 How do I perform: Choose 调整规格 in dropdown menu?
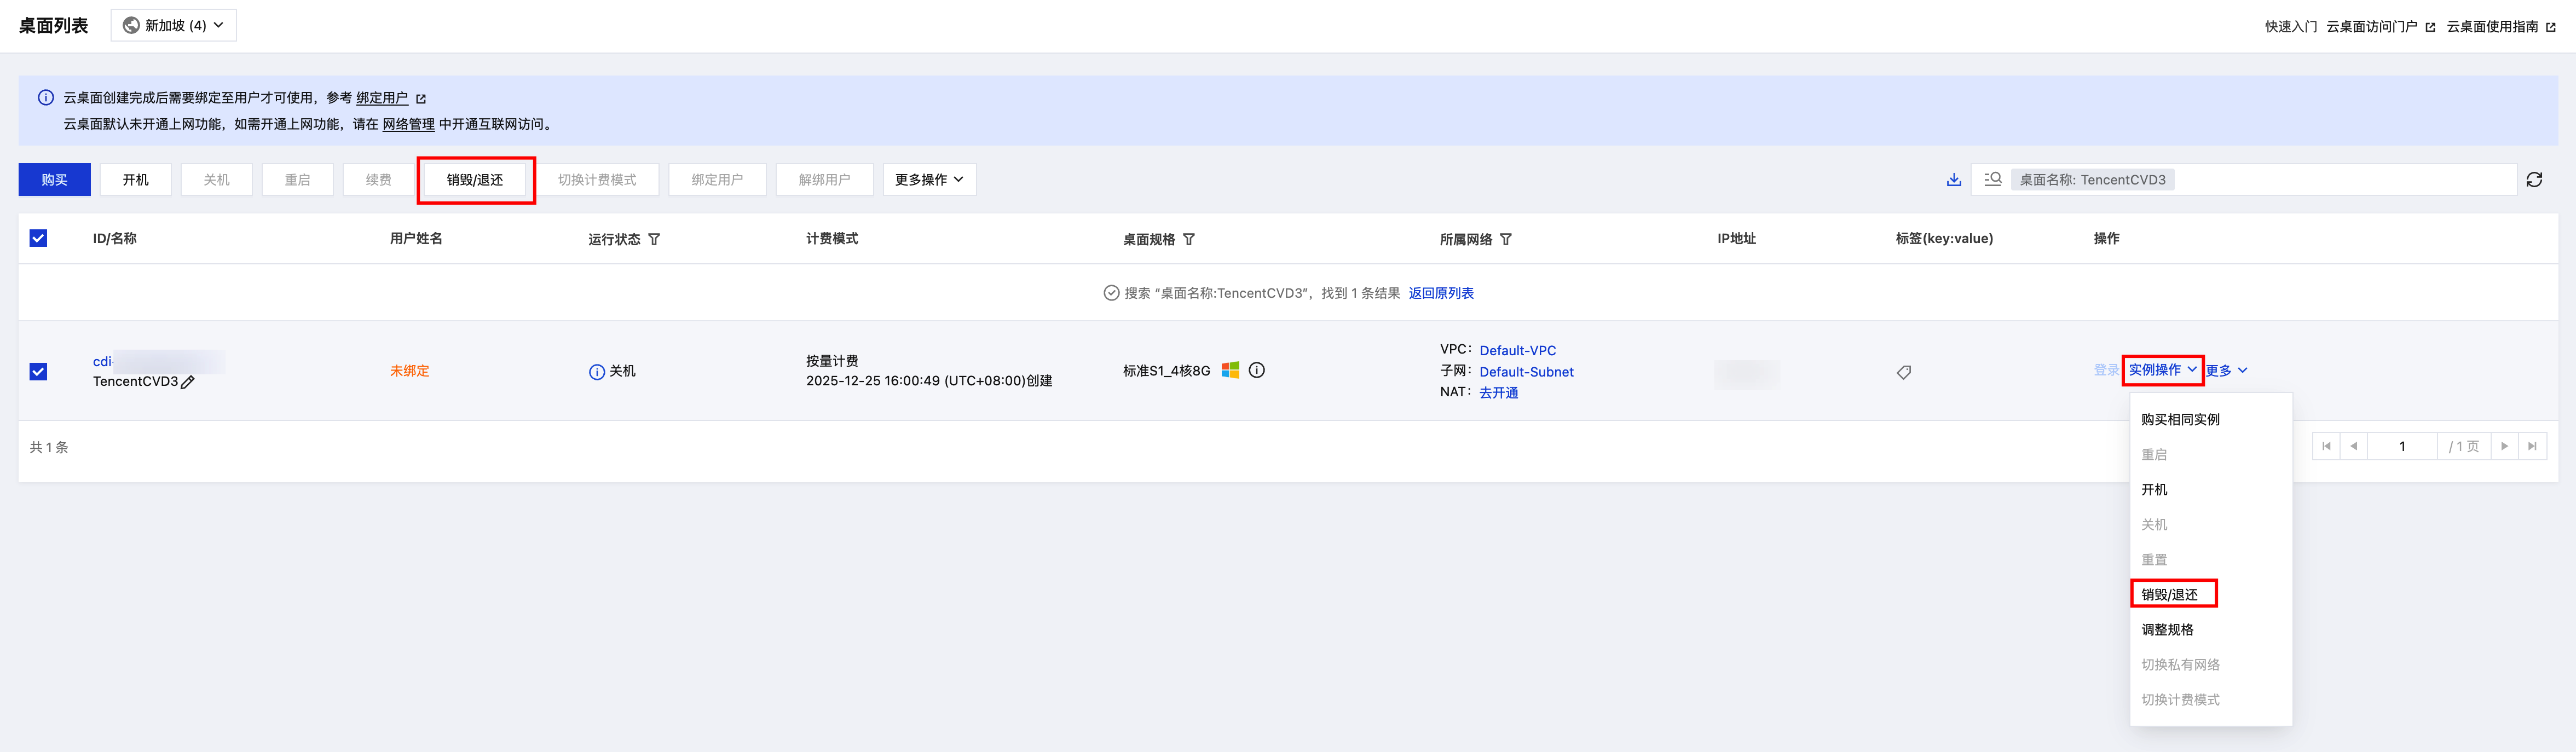click(x=2167, y=629)
